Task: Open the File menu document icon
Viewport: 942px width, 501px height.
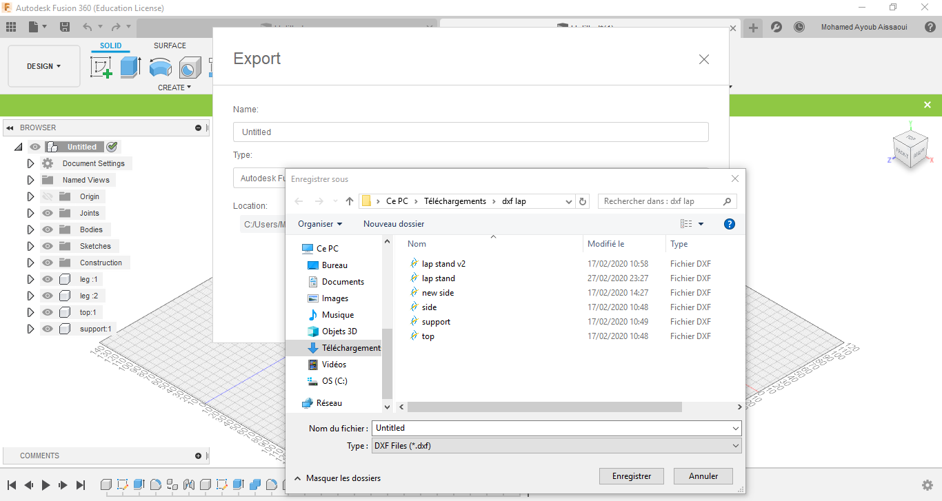Action: (x=34, y=27)
